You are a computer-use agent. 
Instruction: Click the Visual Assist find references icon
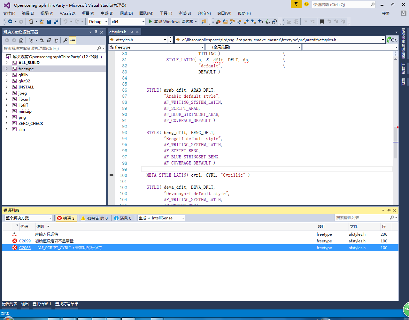239,21
